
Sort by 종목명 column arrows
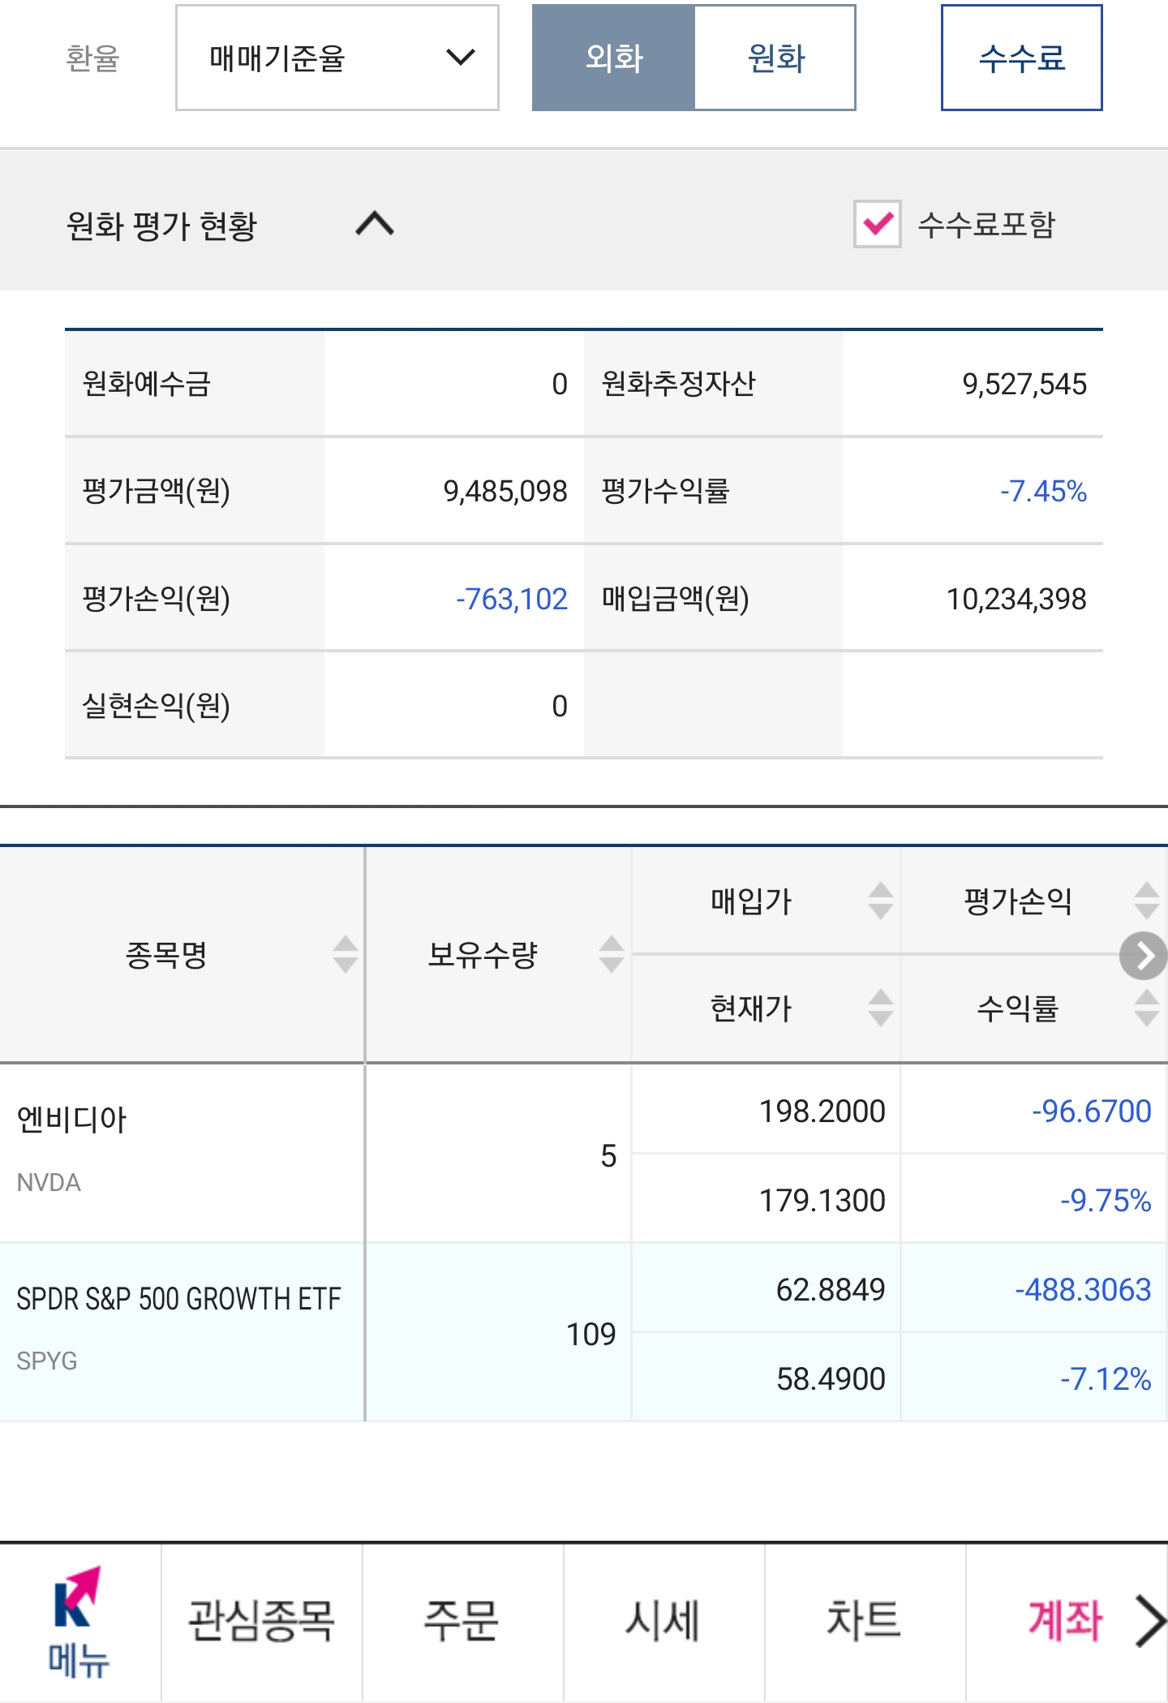(346, 954)
